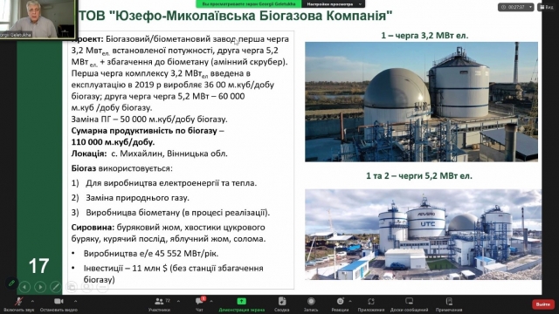Screen dimensions: 559x314
Task: Open video options arrow next to camera
Action: [75, 301]
